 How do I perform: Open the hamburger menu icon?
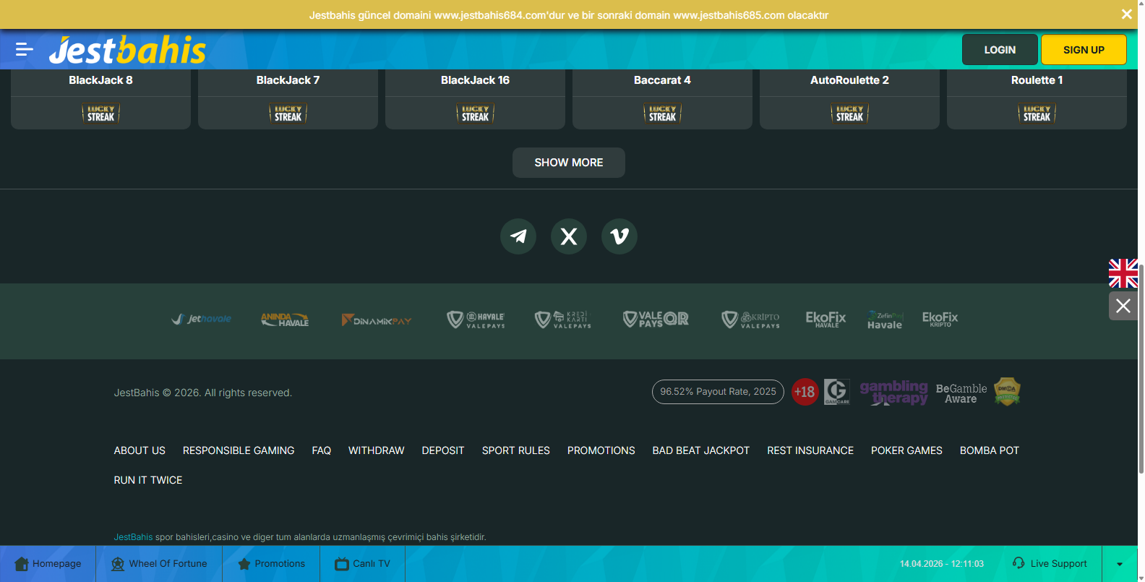25,49
